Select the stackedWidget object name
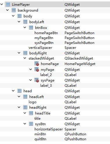 pyautogui.click(x=41, y=58)
